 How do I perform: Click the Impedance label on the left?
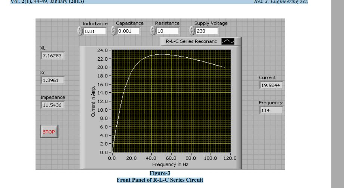point(53,98)
